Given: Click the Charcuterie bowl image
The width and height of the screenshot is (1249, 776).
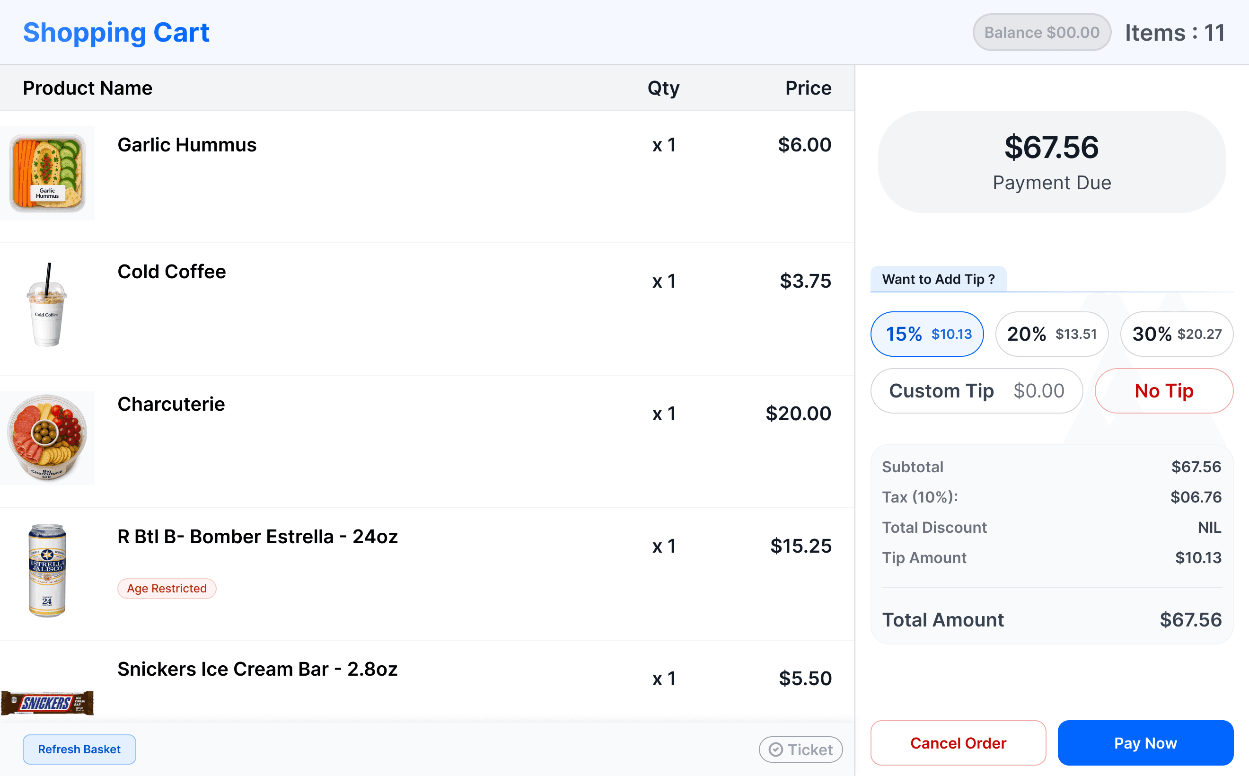Looking at the screenshot, I should tap(47, 438).
